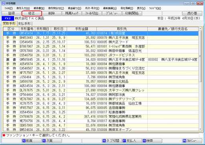Select the JRフードビジネス row
Viewport: 205px width, 145px height.
click(x=101, y=55)
